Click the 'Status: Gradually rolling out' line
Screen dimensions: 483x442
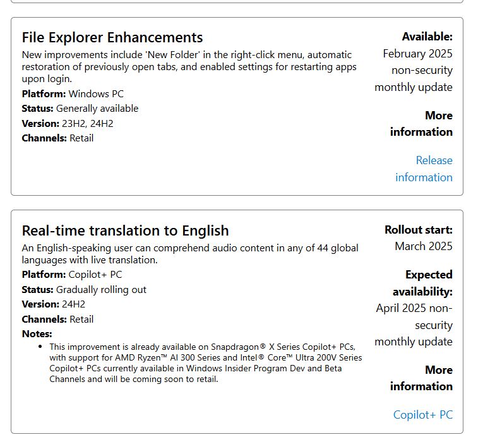tap(84, 290)
